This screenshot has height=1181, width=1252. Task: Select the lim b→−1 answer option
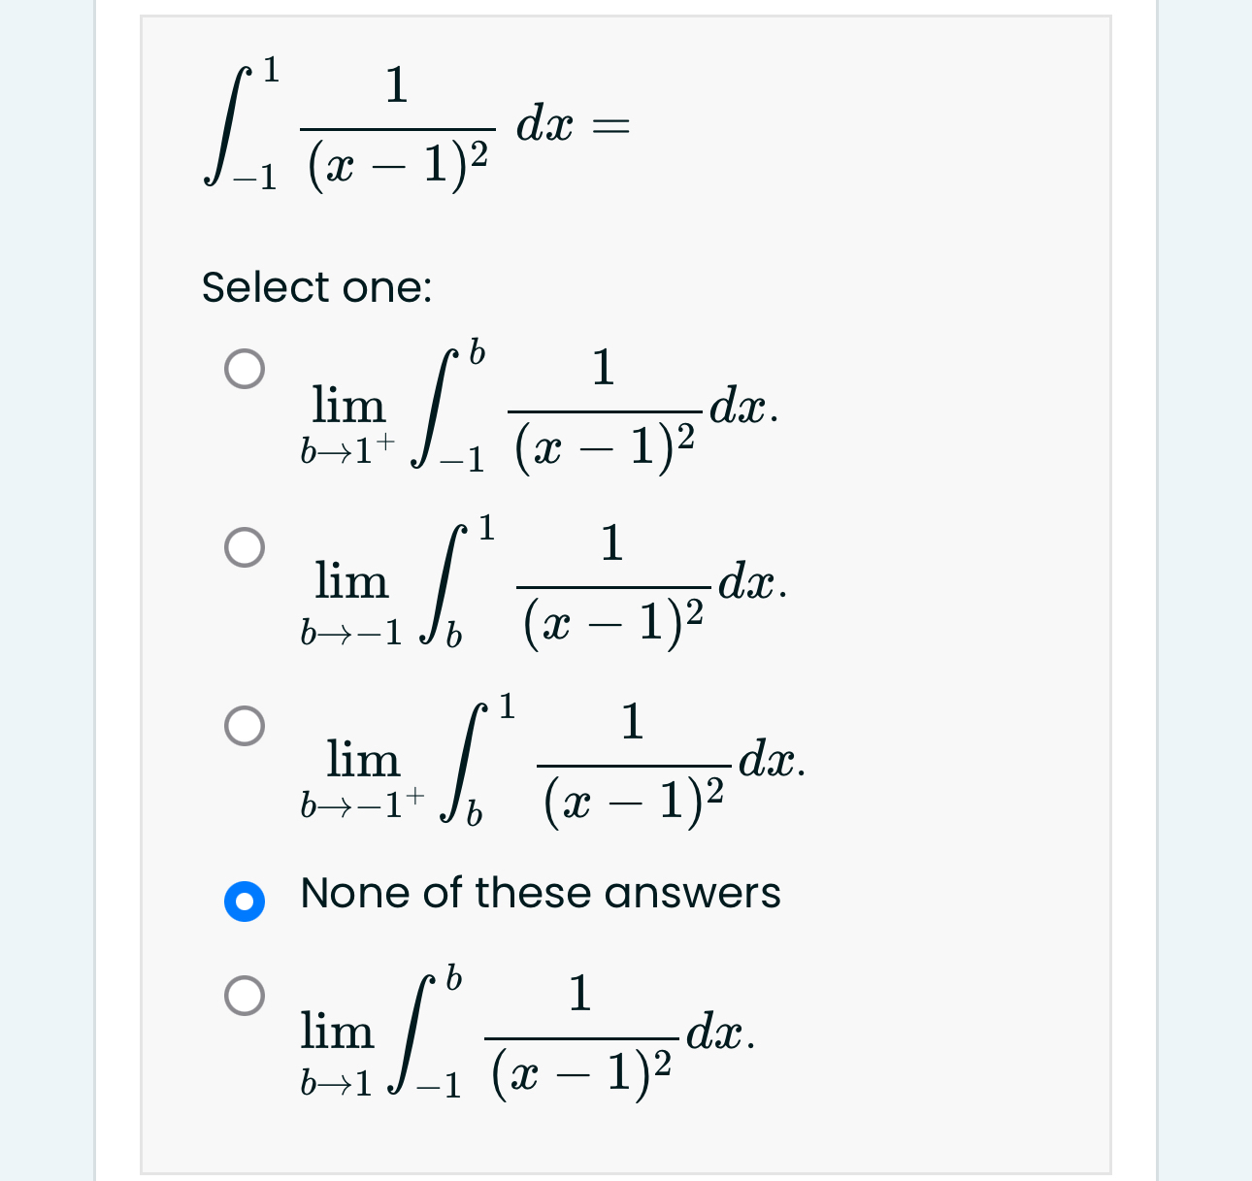tap(244, 545)
